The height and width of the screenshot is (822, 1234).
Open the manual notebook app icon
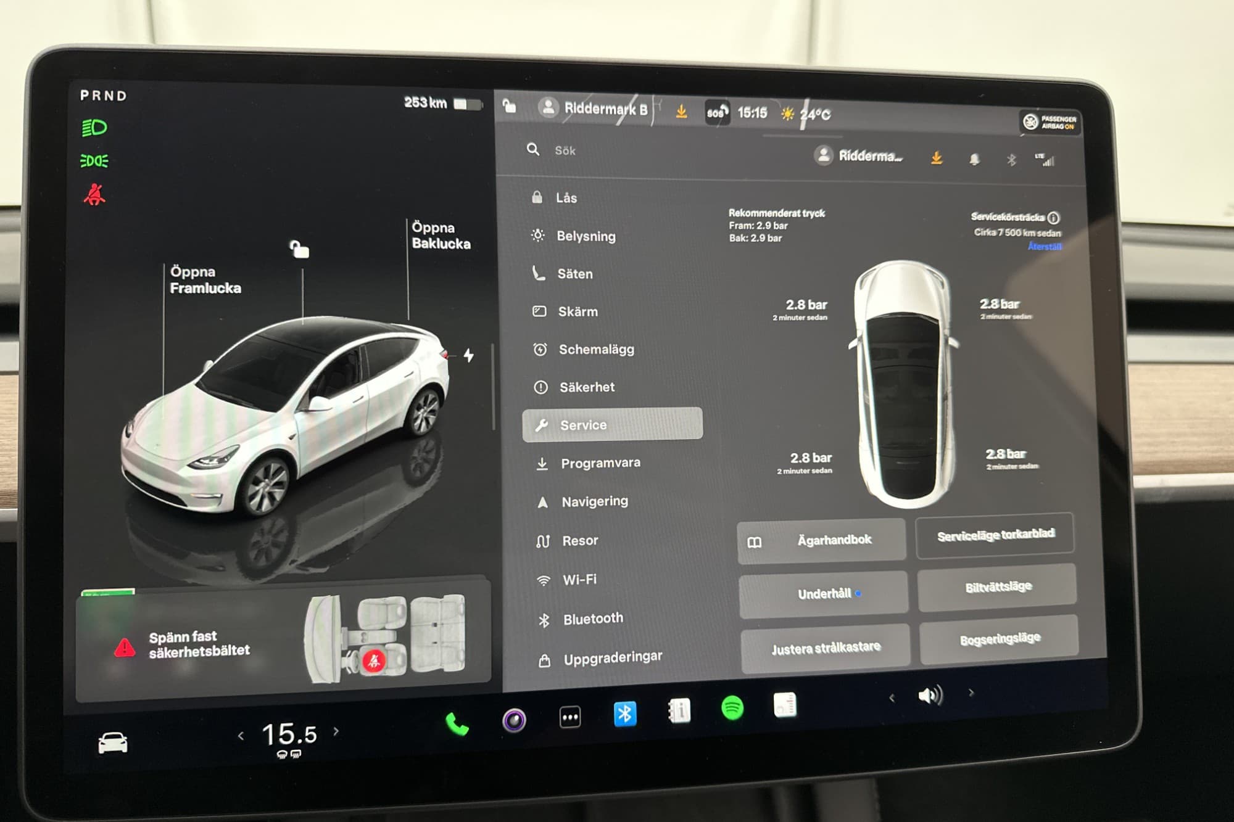tap(679, 711)
